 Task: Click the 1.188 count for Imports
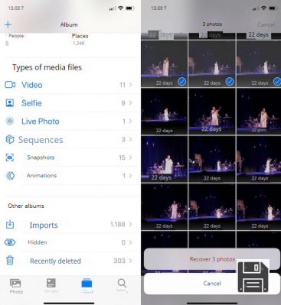[118, 224]
